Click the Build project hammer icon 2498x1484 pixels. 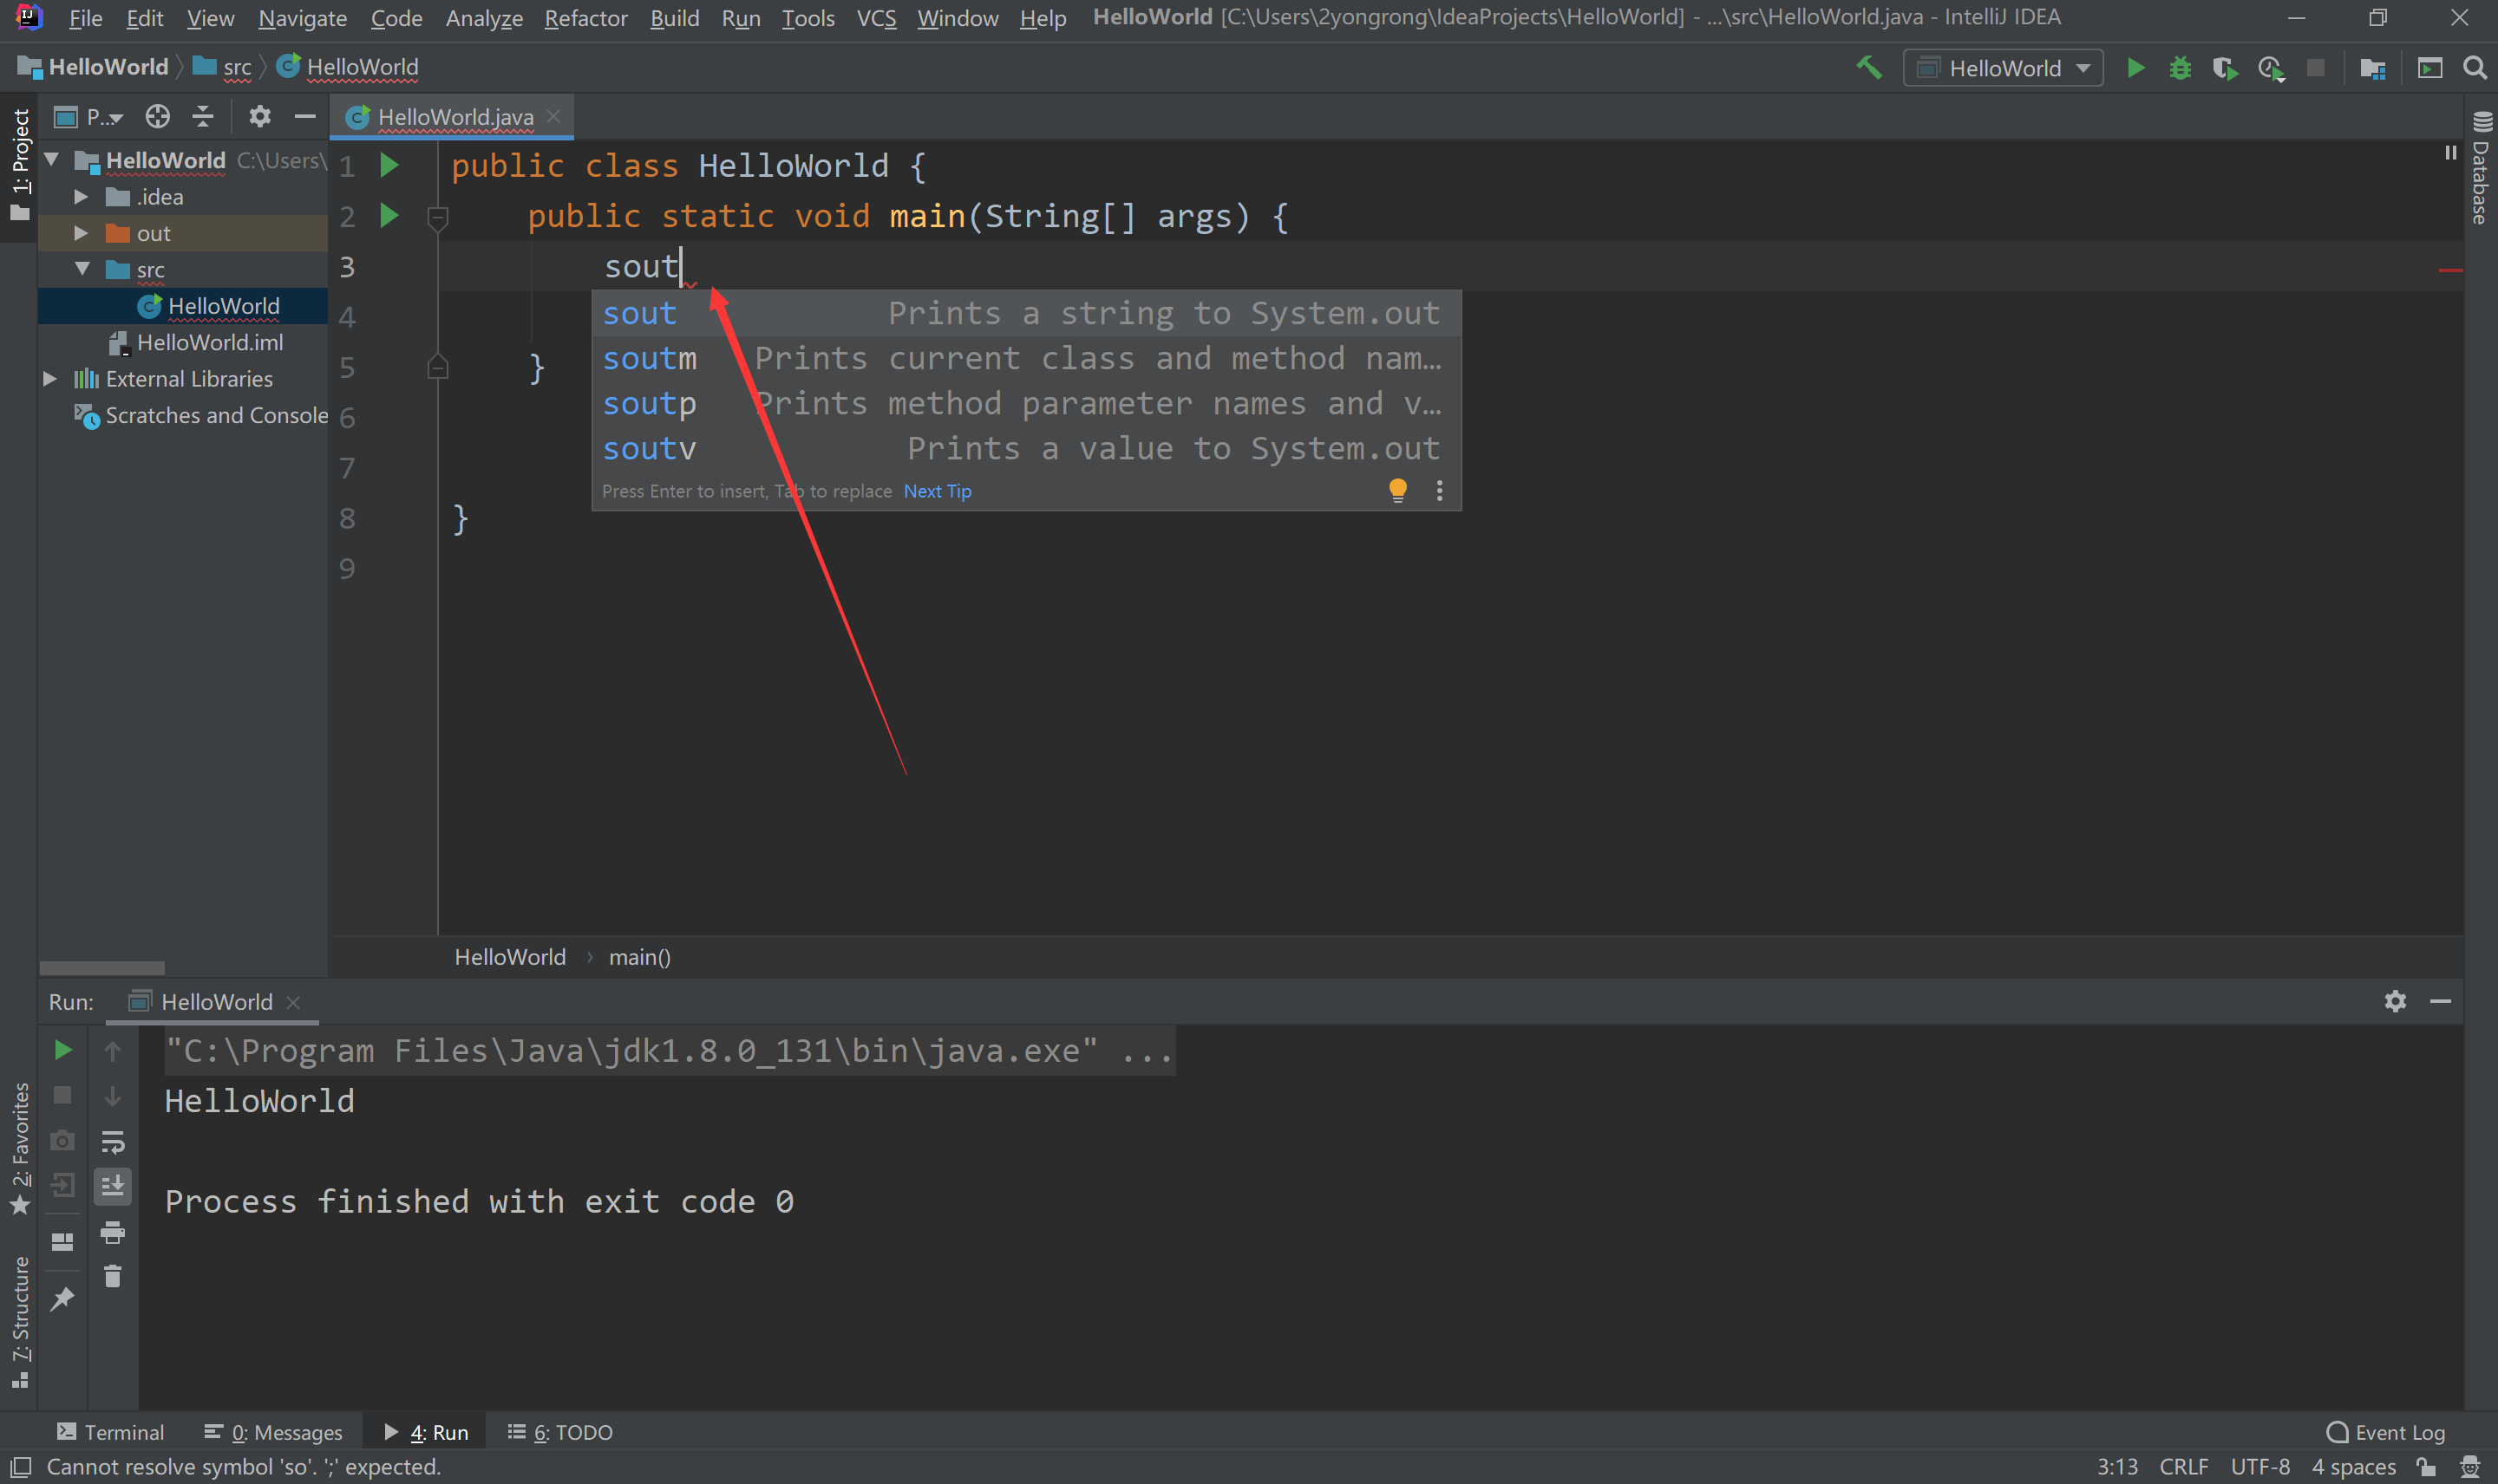click(x=1867, y=67)
